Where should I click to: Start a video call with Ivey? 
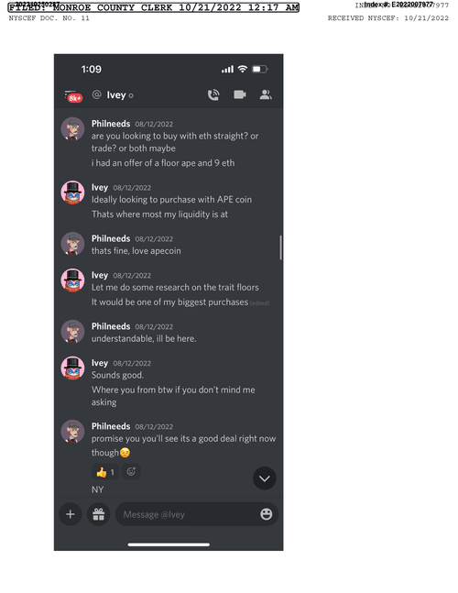(240, 94)
